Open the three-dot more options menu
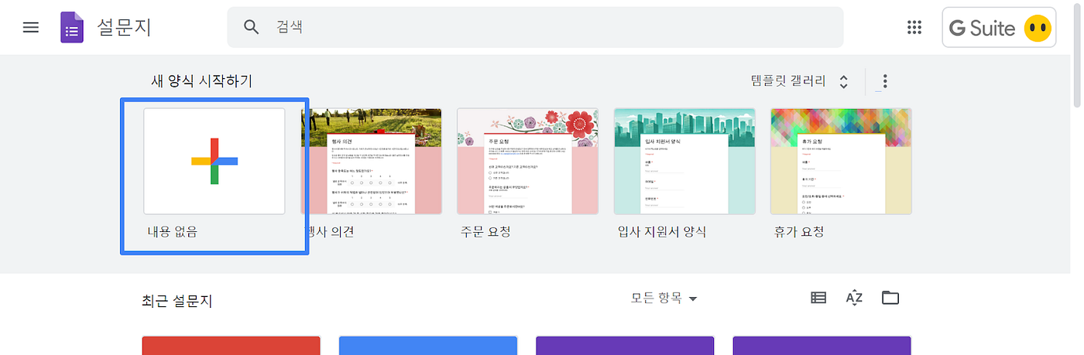Screen dimensions: 1084x355 click(x=885, y=81)
